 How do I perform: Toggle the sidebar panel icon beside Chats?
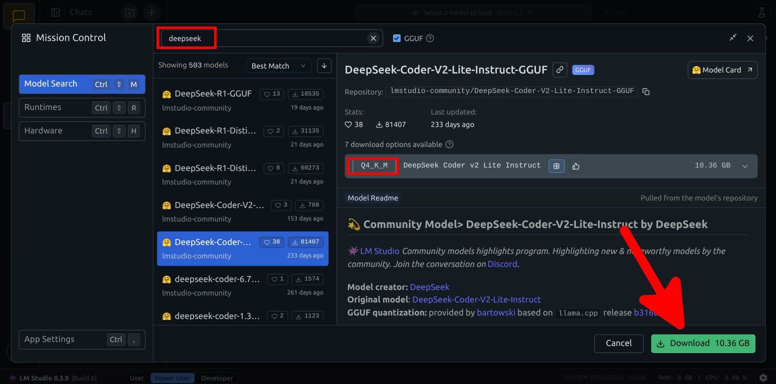coord(56,12)
